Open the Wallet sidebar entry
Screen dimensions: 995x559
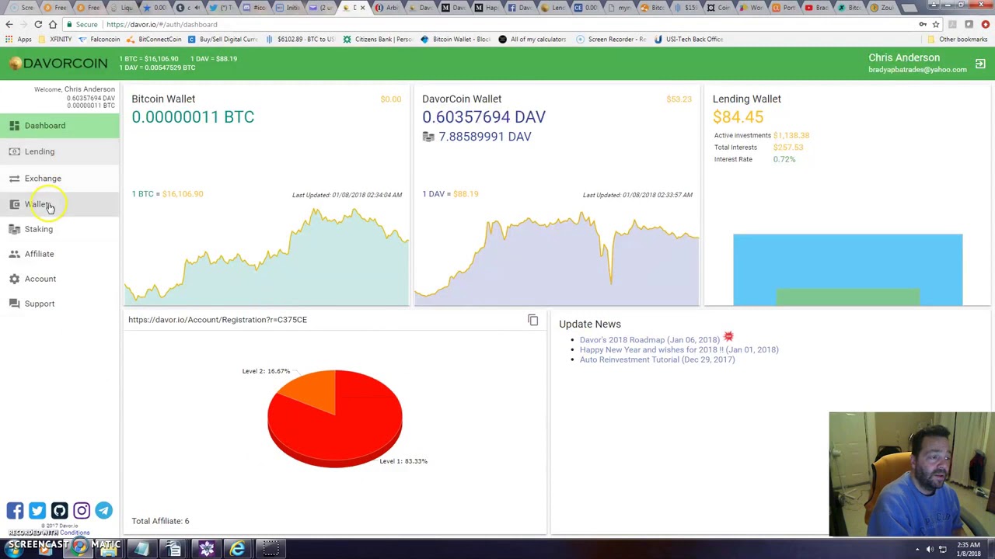[x=59, y=204]
